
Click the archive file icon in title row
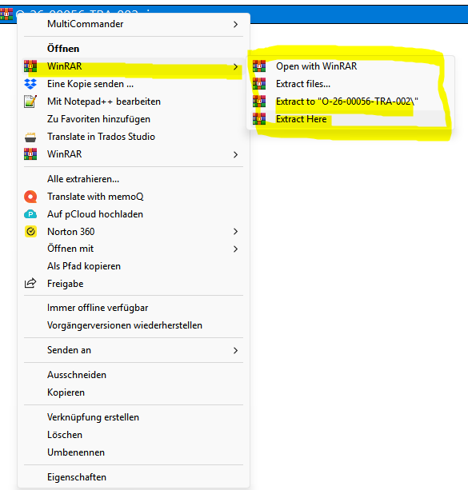point(6,14)
